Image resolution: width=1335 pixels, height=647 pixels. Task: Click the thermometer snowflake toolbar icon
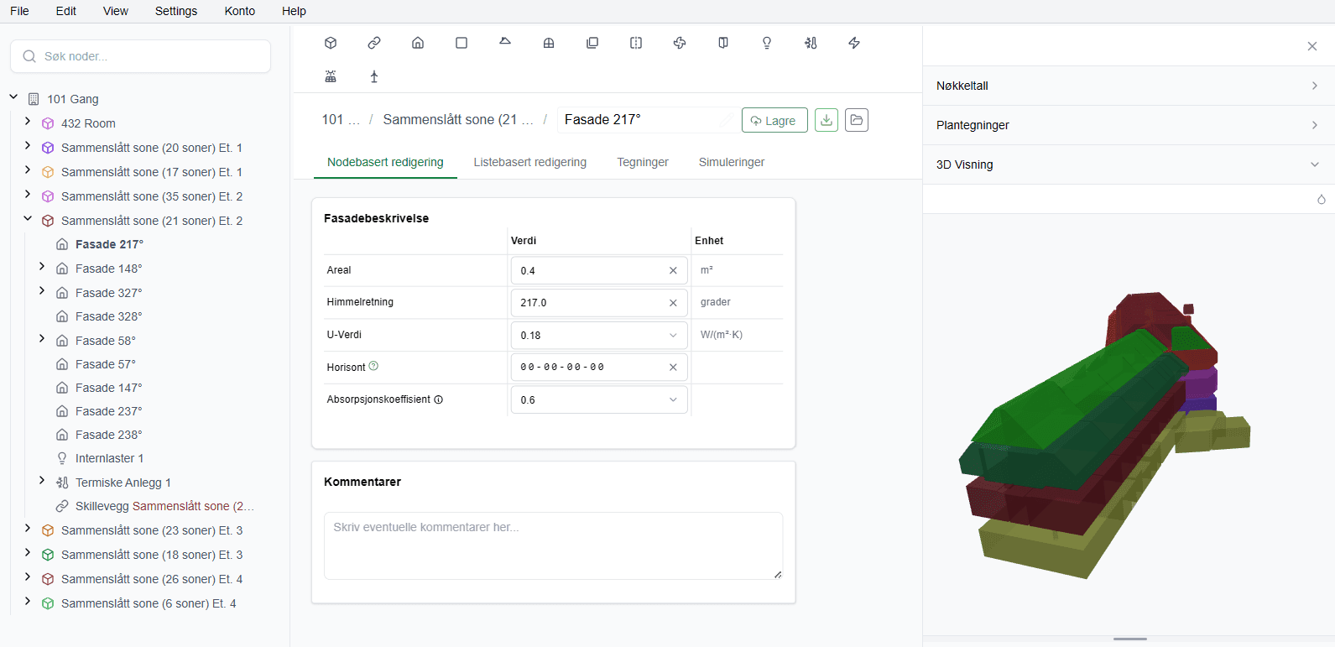click(x=811, y=43)
